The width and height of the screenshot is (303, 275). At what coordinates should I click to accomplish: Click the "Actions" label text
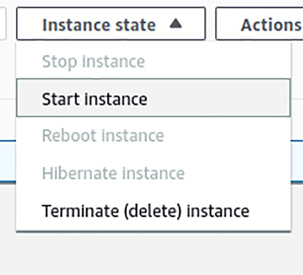click(x=270, y=24)
